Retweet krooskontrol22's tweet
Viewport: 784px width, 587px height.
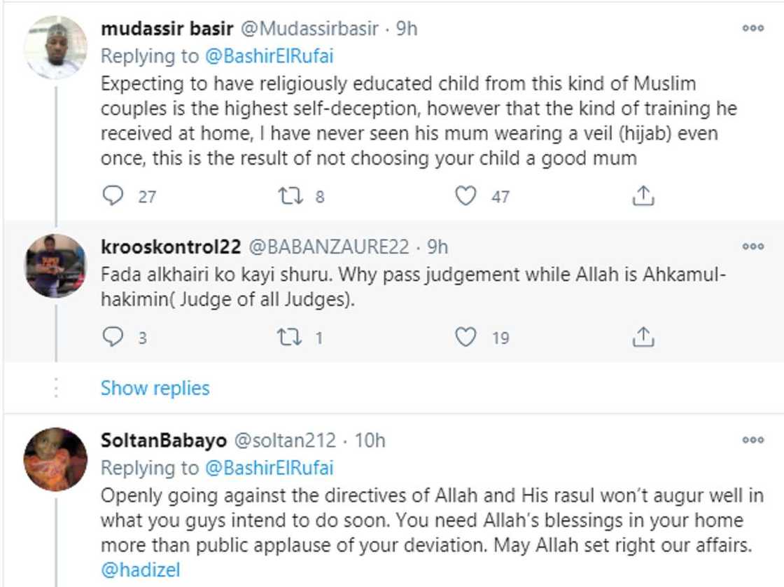tap(288, 338)
